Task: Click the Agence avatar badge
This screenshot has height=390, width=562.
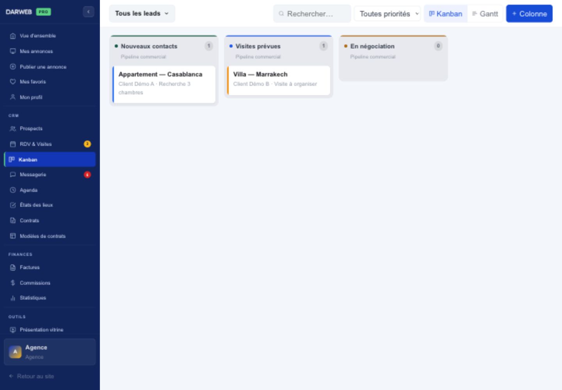Action: [15, 352]
